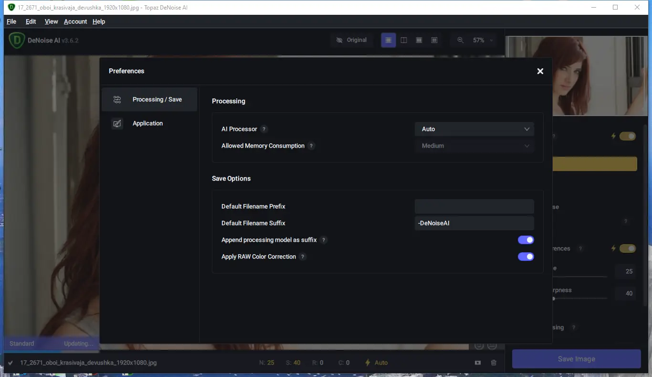Select the single view layout icon

(389, 40)
